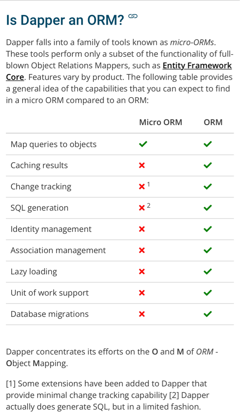
Task: Click red cross in Database migrations row
Action: click(142, 314)
